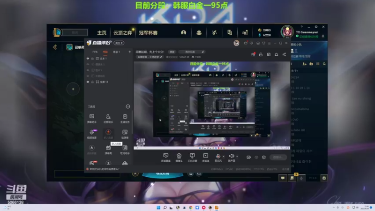Open 视频连麦 tool in toolbox
This screenshot has height=211, width=375.
coord(91,134)
